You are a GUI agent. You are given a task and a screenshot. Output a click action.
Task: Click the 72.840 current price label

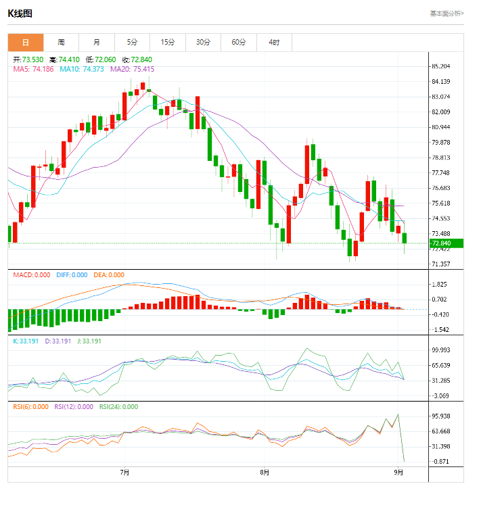[x=447, y=243]
